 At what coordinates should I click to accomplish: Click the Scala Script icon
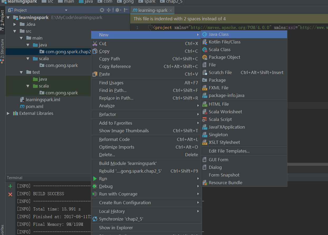205,119
